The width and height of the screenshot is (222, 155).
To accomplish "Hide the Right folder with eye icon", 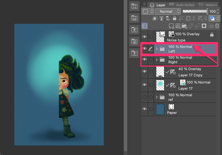I will pos(145,59).
